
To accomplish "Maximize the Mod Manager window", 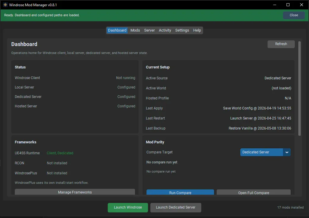I will (x=288, y=5).
